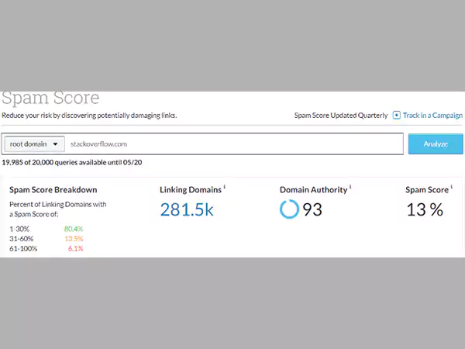
Task: Click the green 80.4% breakdown value
Action: coord(74,229)
